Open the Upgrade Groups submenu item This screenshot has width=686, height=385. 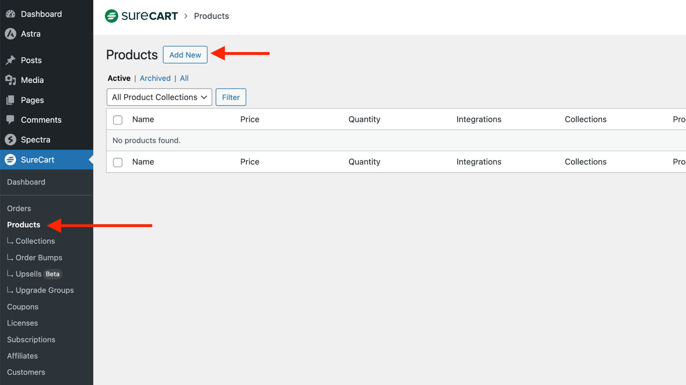click(x=45, y=290)
